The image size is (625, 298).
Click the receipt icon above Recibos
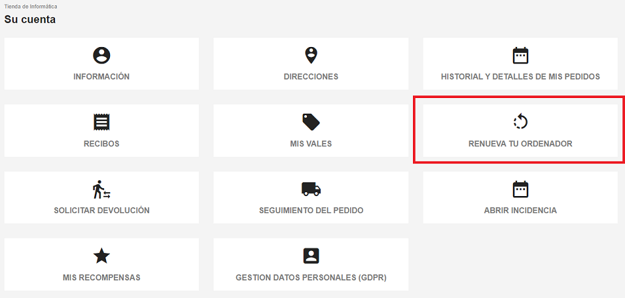101,122
